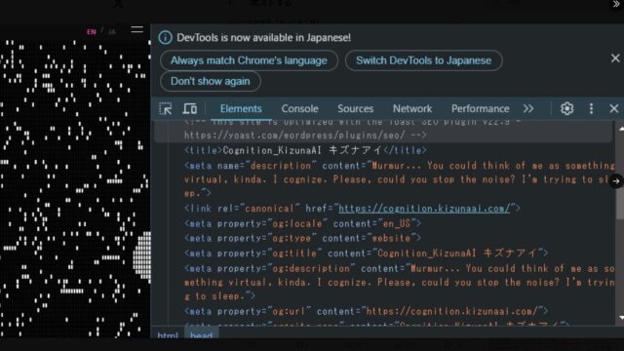Open the Sources tab
Screen dimensions: 624x351
[x=355, y=108]
